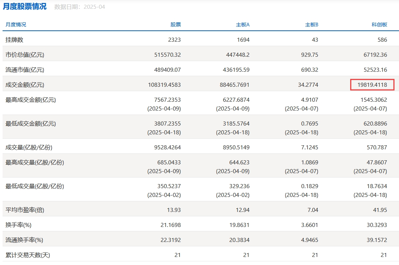Select the 股票 column header
Viewport: 399px width, 265px height.
coord(176,25)
